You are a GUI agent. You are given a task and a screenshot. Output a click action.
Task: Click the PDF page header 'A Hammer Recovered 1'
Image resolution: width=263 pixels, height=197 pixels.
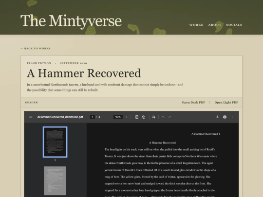[x=206, y=134]
